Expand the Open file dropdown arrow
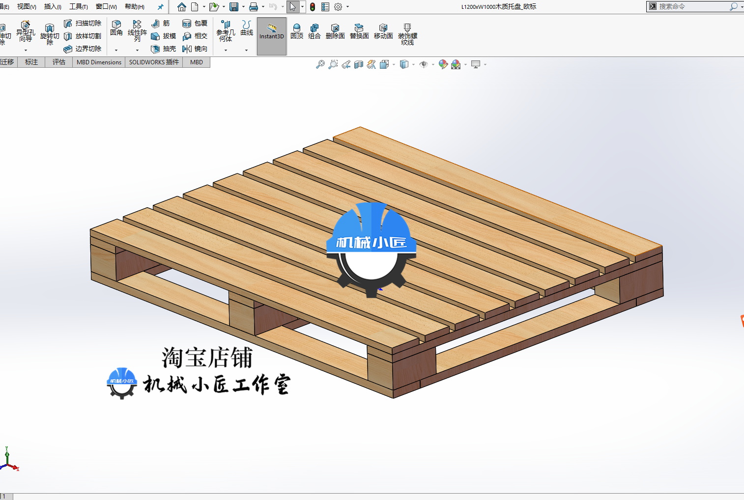This screenshot has width=744, height=500. click(224, 7)
